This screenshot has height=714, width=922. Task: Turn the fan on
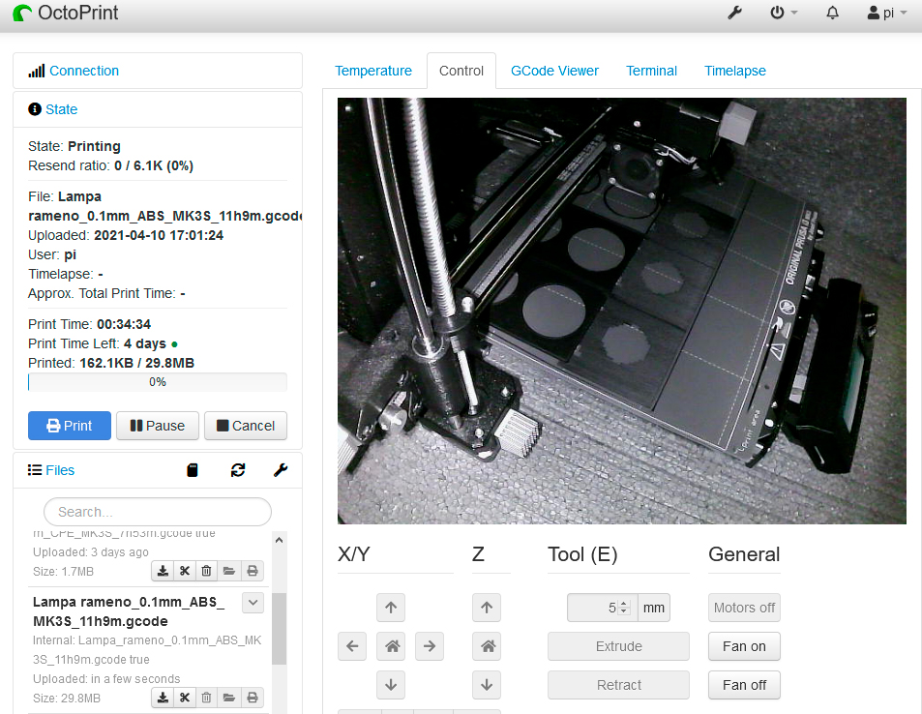[743, 646]
